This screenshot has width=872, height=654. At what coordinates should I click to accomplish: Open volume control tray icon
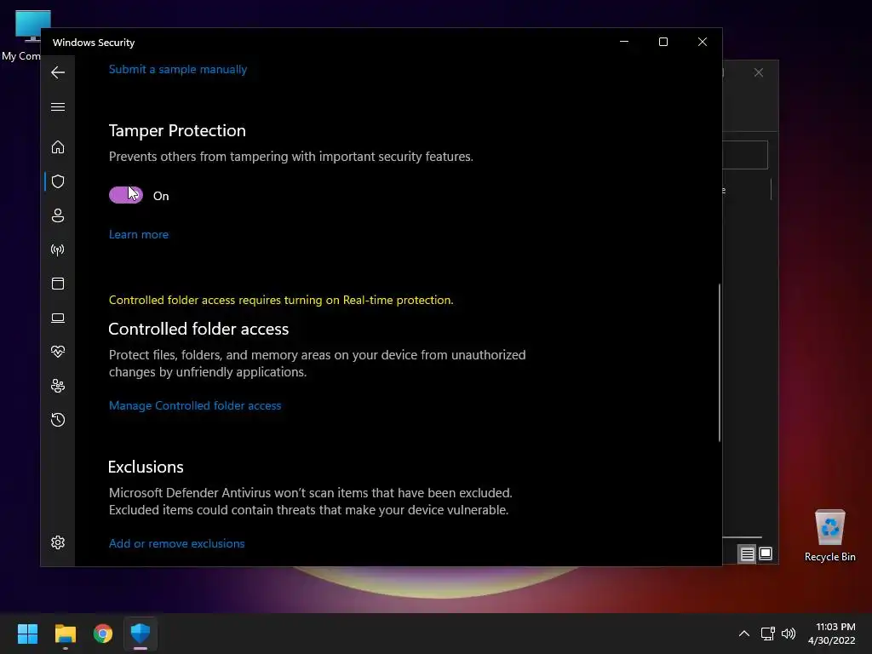(x=789, y=634)
